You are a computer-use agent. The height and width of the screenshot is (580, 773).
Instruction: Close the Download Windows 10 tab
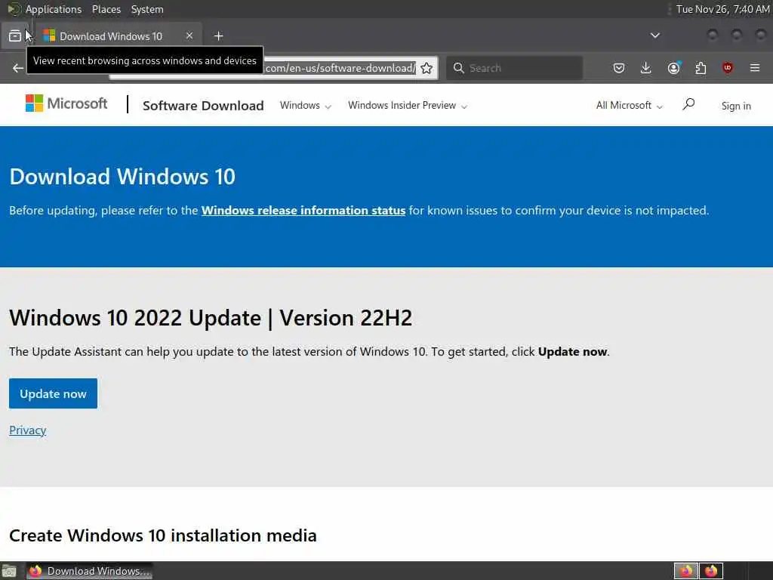(x=189, y=35)
